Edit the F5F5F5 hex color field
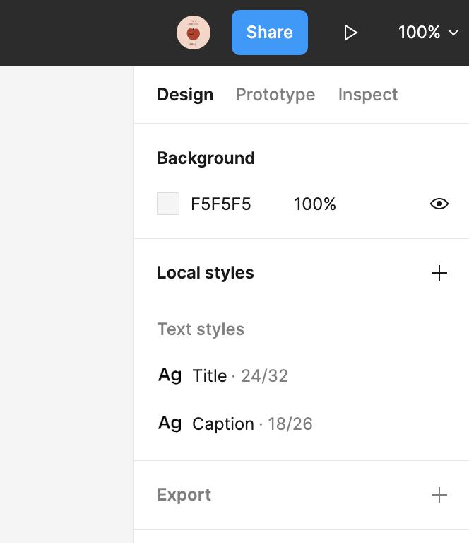Viewport: 469px width, 543px height. coord(220,204)
